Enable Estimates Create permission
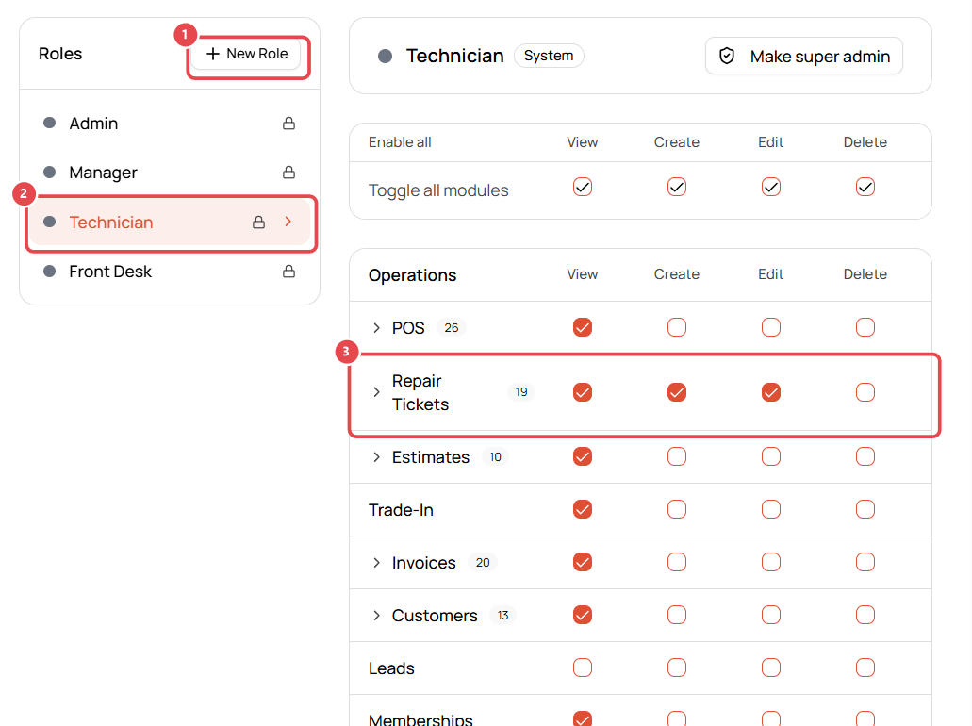Image resolution: width=972 pixels, height=726 pixels. coord(676,457)
